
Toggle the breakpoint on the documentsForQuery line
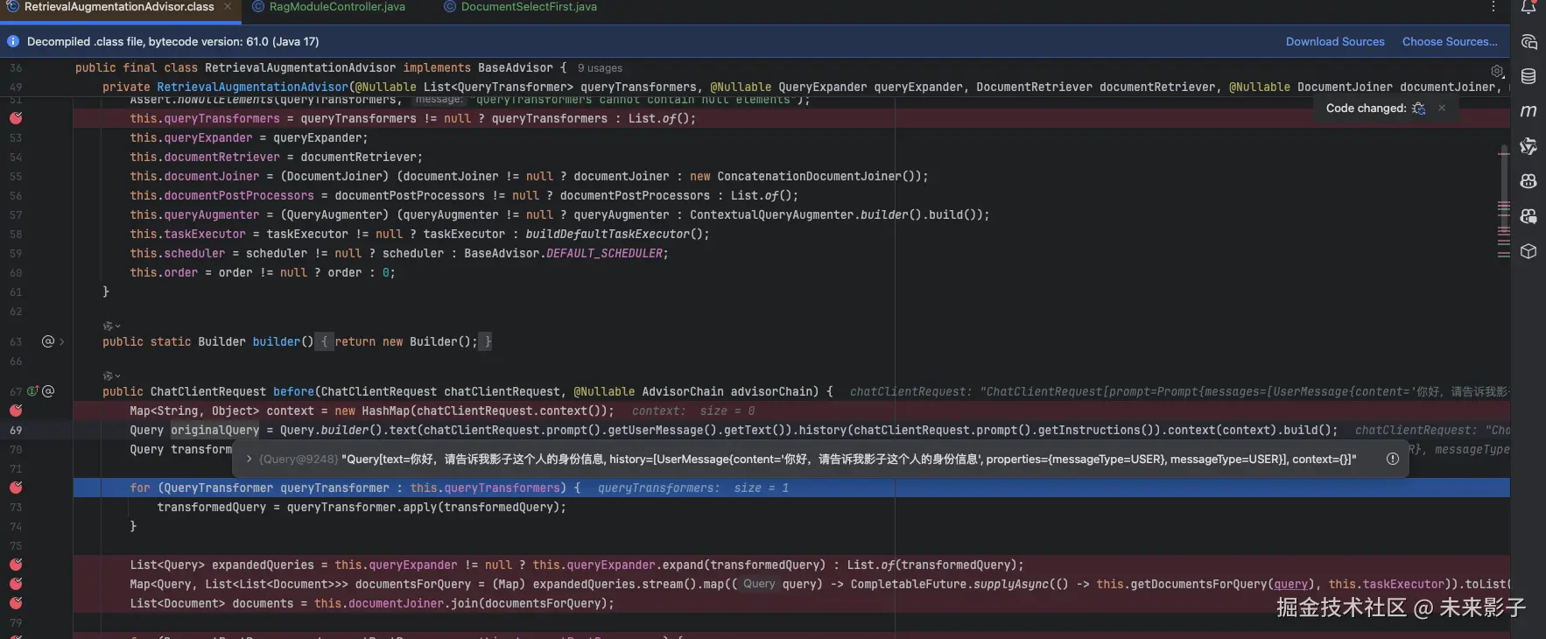[16, 584]
